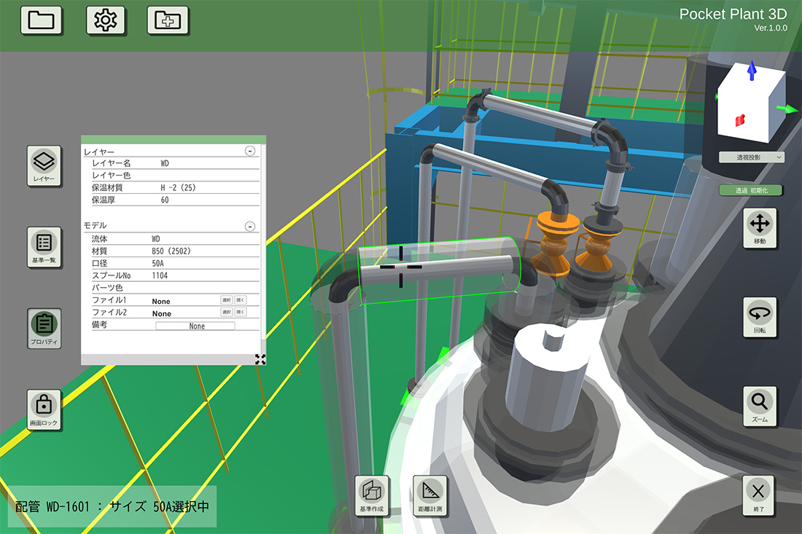The image size is (802, 534).
Task: Click the レイヤー色 row label
Action: (x=112, y=176)
